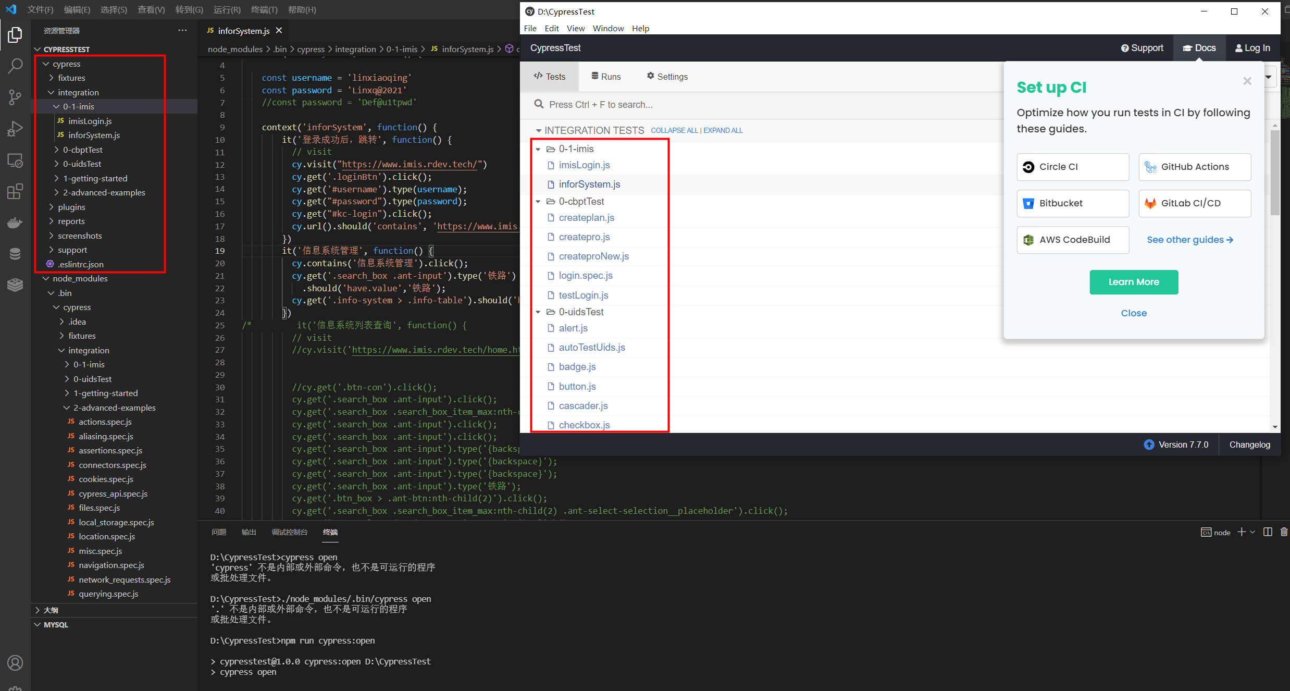Open Source Control view icon

pos(15,97)
